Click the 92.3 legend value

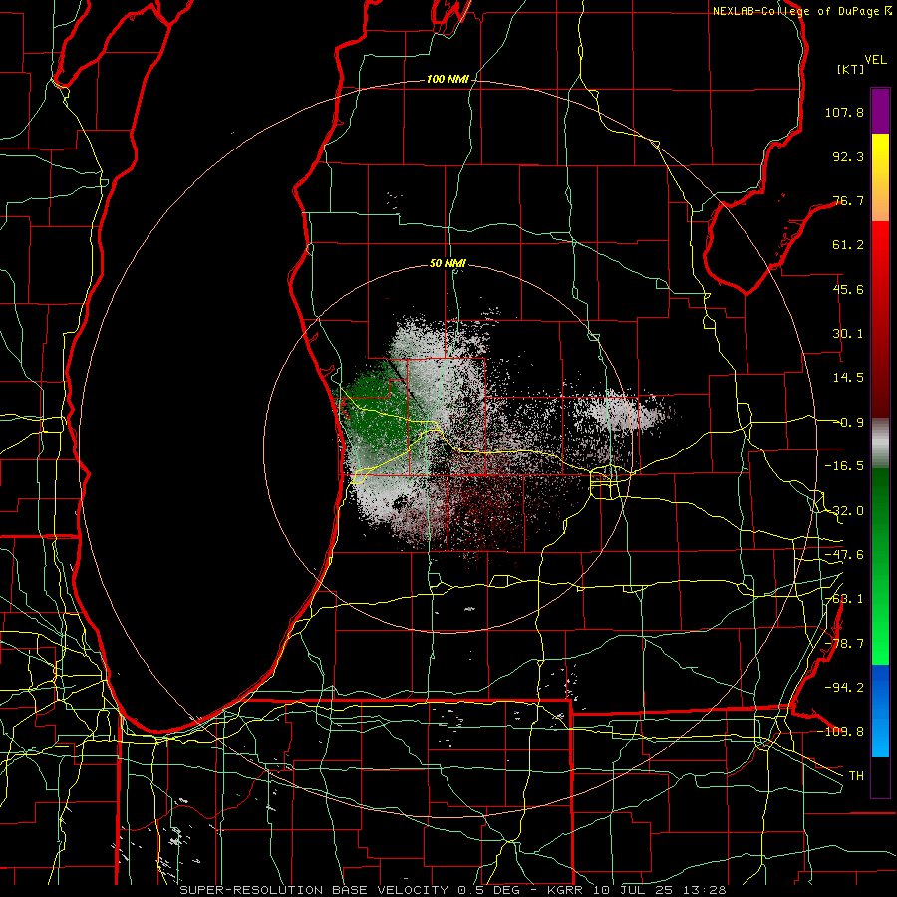click(848, 156)
